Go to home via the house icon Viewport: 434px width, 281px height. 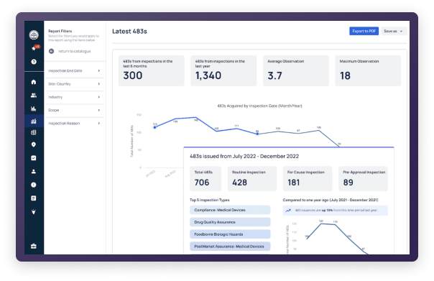click(34, 82)
